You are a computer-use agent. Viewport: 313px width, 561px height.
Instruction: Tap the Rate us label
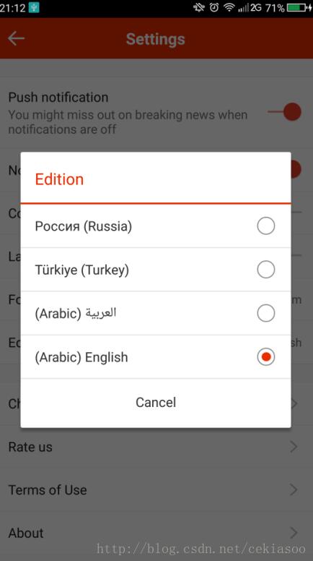[x=30, y=447]
